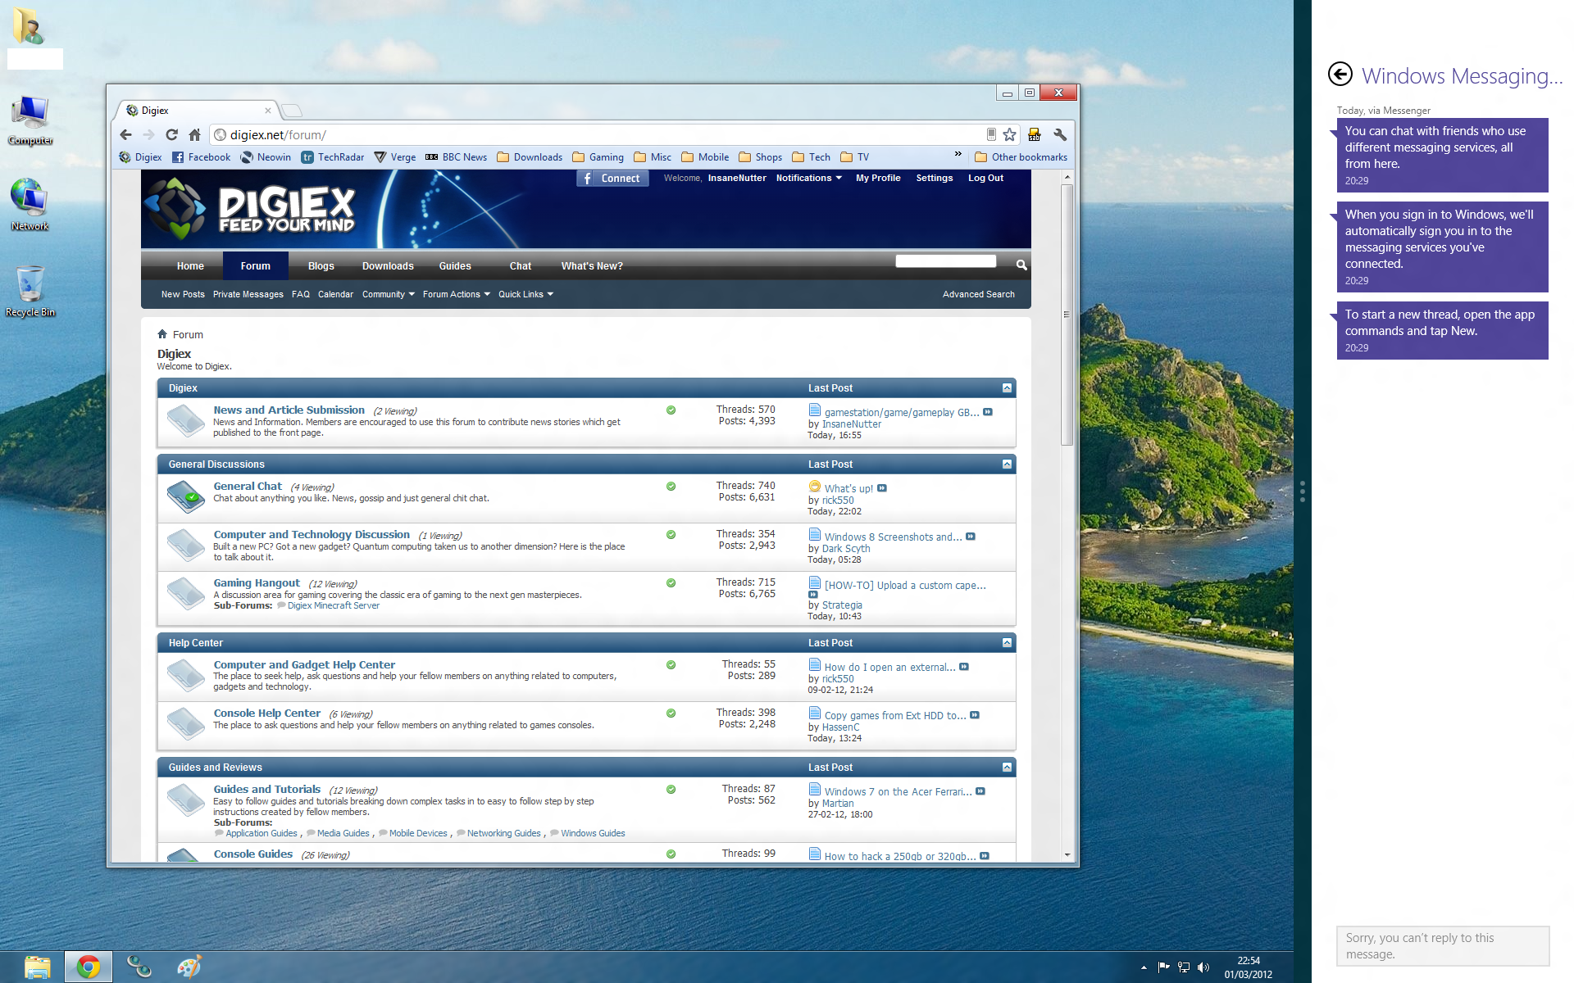Screen dimensions: 1574x983
Task: Go back in Chrome browser
Action: pos(125,135)
